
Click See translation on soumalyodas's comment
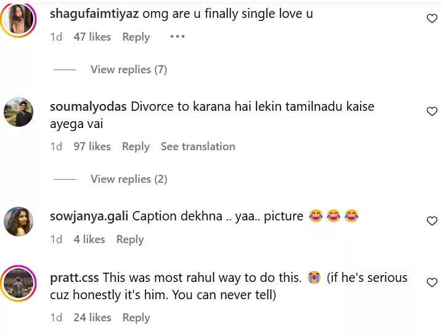[x=198, y=146]
